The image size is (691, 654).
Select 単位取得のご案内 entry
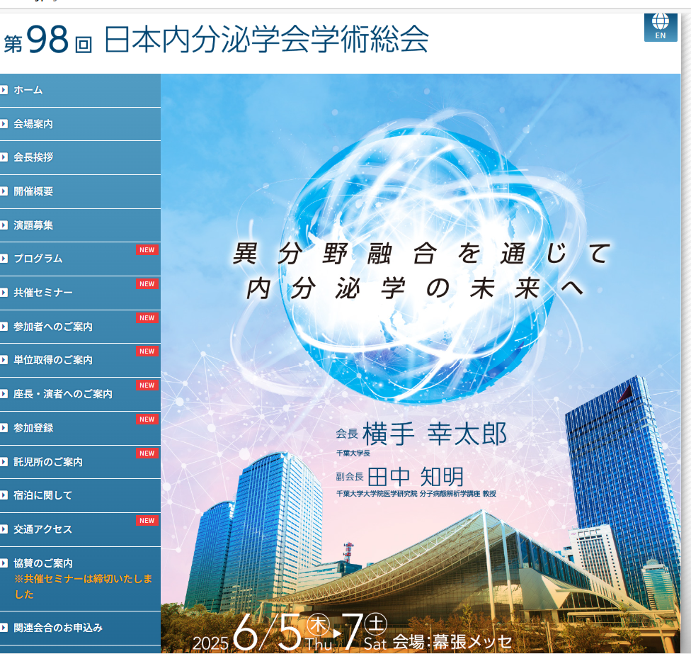pos(80,361)
